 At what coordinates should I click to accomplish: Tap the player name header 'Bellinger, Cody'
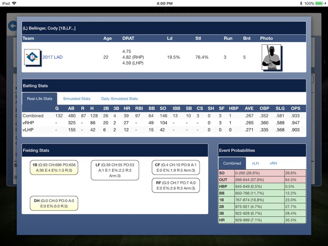tap(49, 28)
